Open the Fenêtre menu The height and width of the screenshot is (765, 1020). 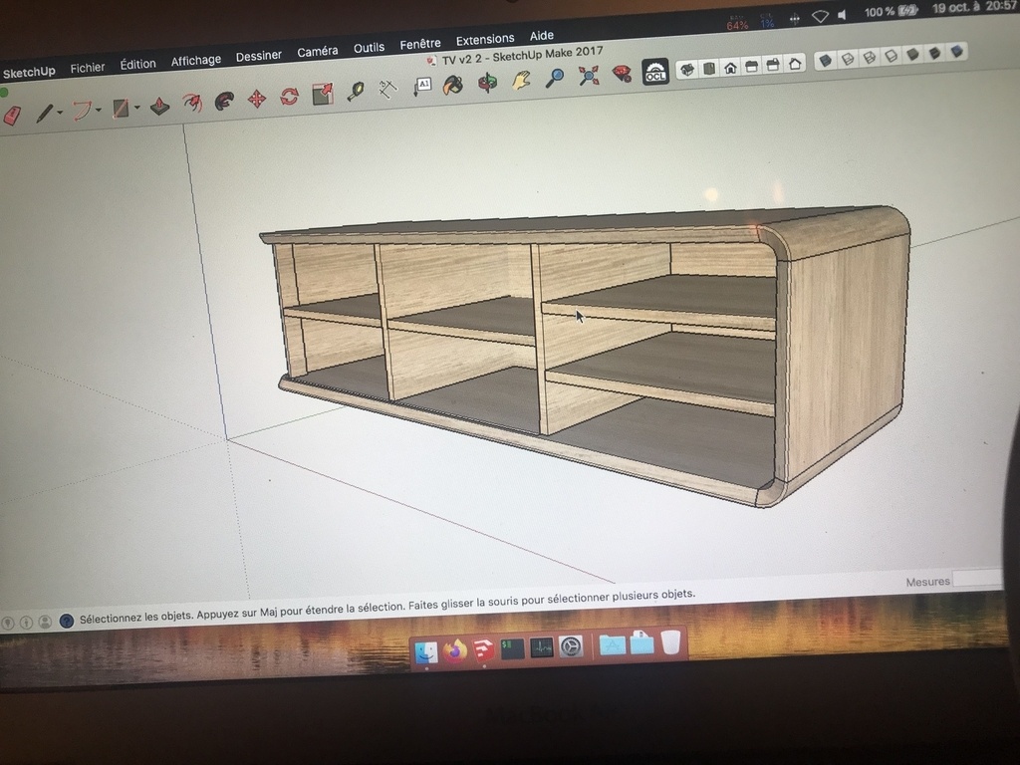[x=420, y=44]
